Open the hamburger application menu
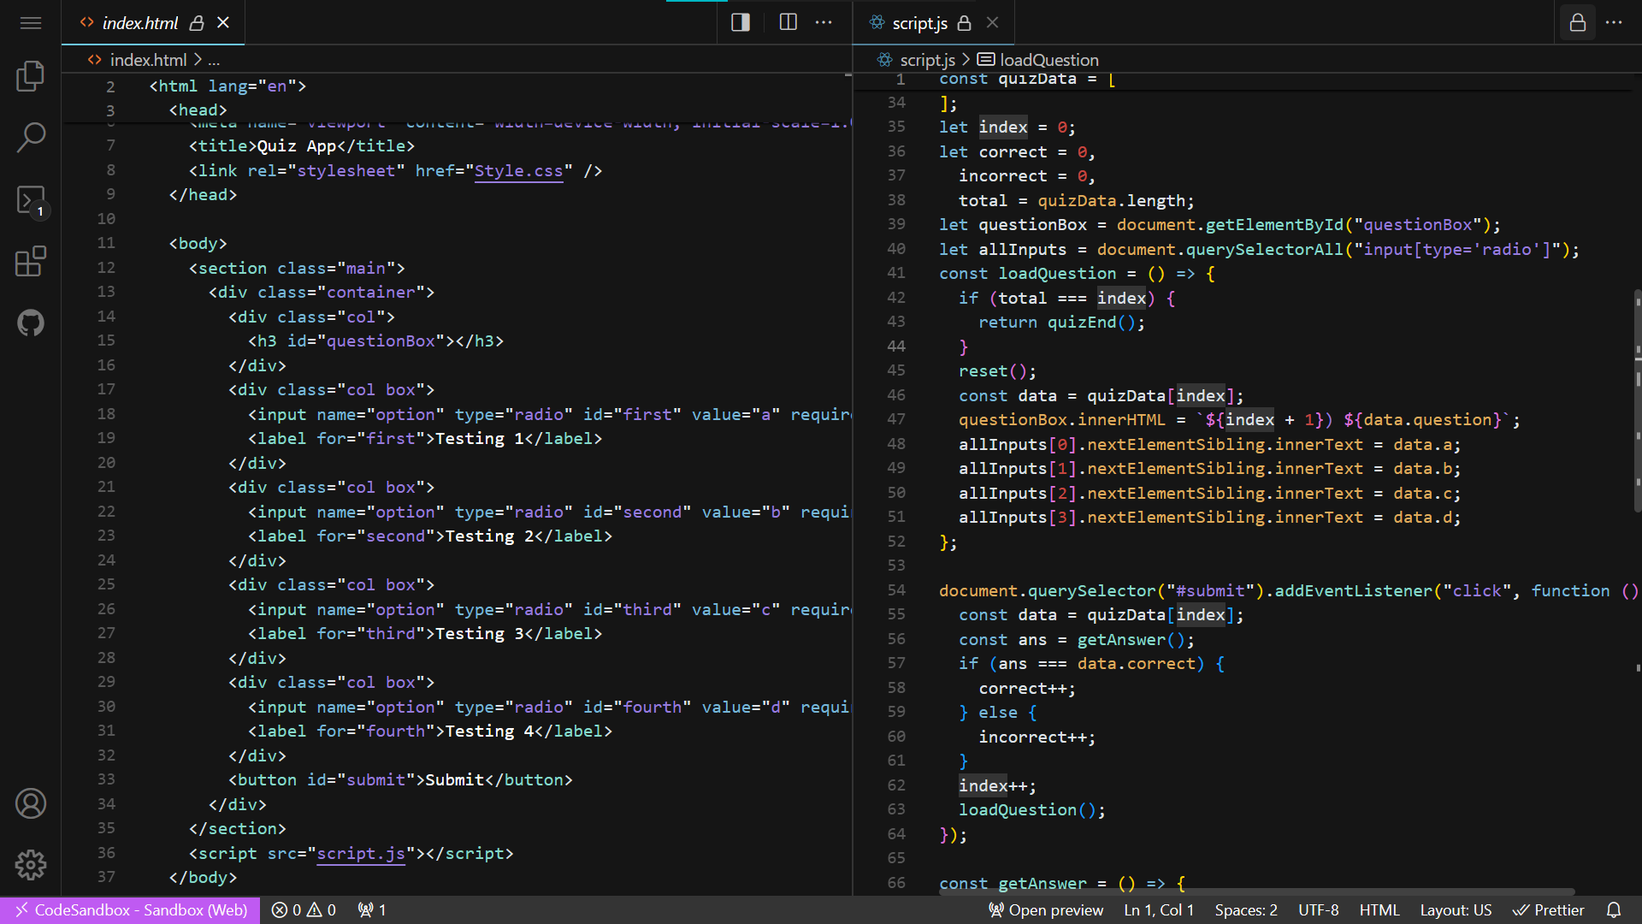Image resolution: width=1642 pixels, height=924 pixels. (31, 23)
